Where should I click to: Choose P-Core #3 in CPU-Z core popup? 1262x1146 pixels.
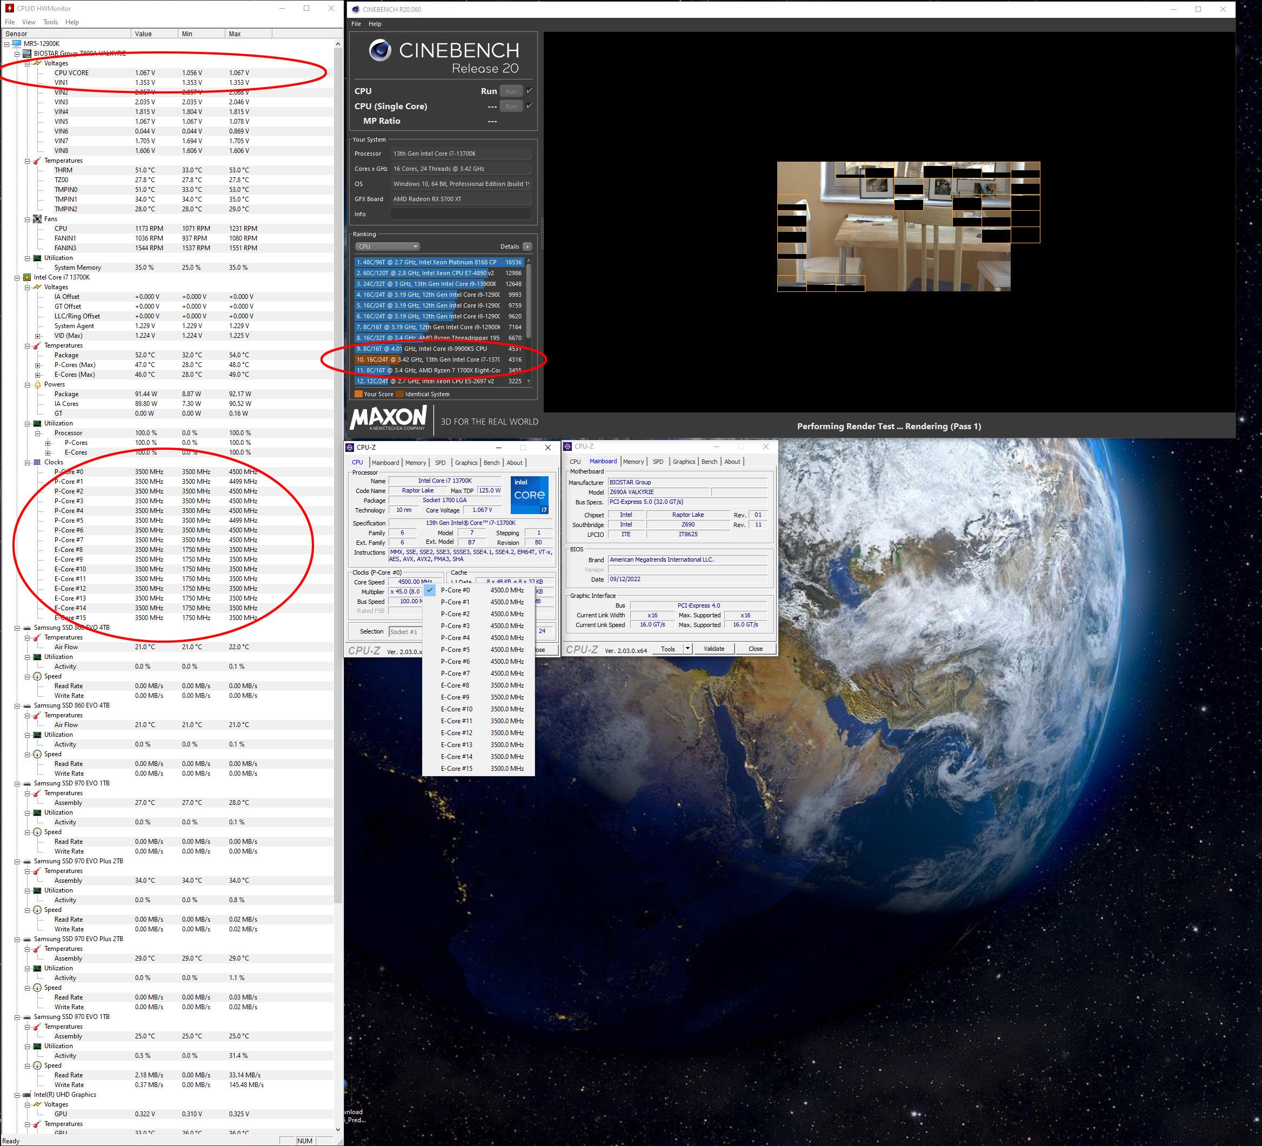pos(478,625)
